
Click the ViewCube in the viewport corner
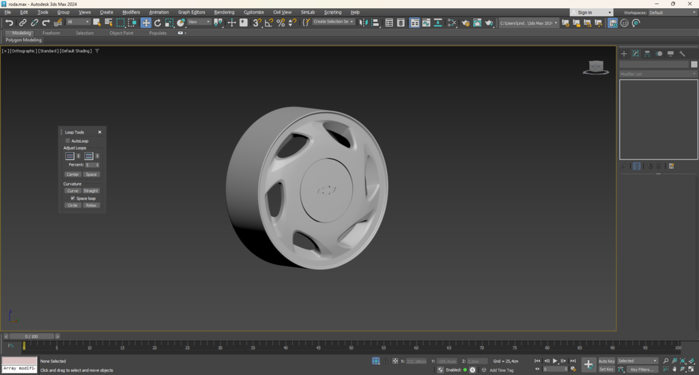pos(596,67)
